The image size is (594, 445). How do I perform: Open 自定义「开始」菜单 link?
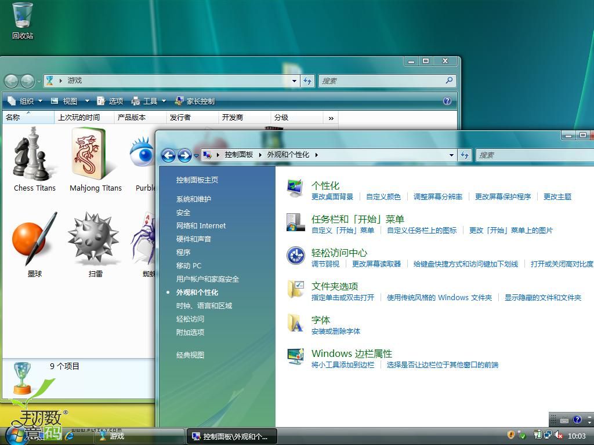[343, 231]
